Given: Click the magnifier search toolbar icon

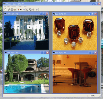Looking at the screenshot, I should 9,9.
